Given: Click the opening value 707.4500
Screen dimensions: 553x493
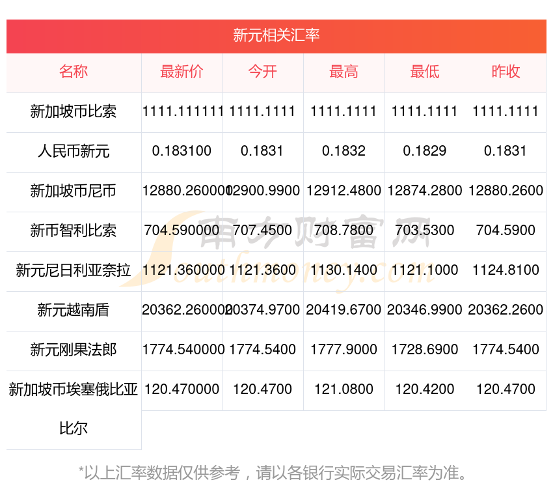Looking at the screenshot, I should pyautogui.click(x=263, y=231).
